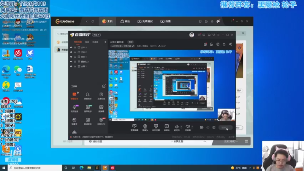Click the share icon above preview
Viewport: 304px width, 171px height.
coord(230,44)
